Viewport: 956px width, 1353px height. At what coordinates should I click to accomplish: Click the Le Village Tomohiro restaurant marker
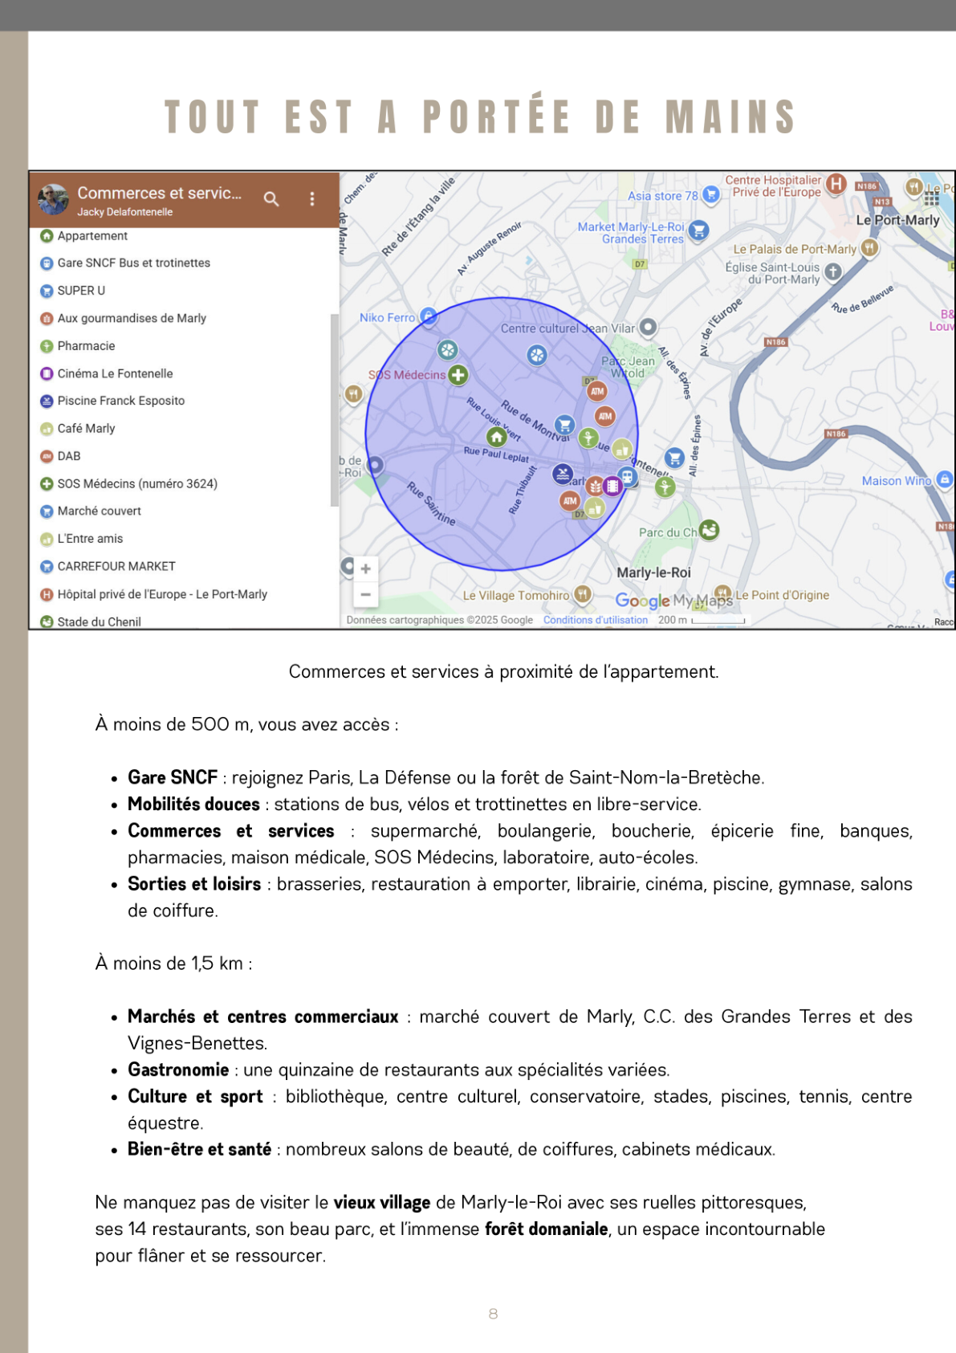[583, 594]
